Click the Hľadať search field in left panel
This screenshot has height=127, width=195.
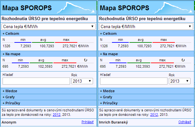point(36,81)
